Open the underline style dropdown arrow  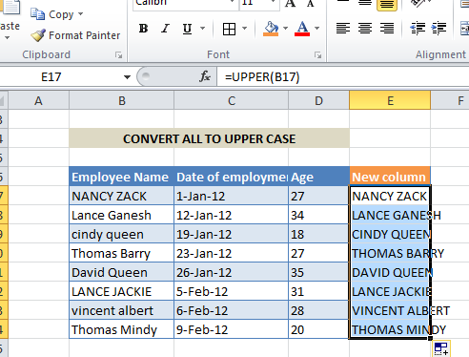pyautogui.click(x=202, y=29)
